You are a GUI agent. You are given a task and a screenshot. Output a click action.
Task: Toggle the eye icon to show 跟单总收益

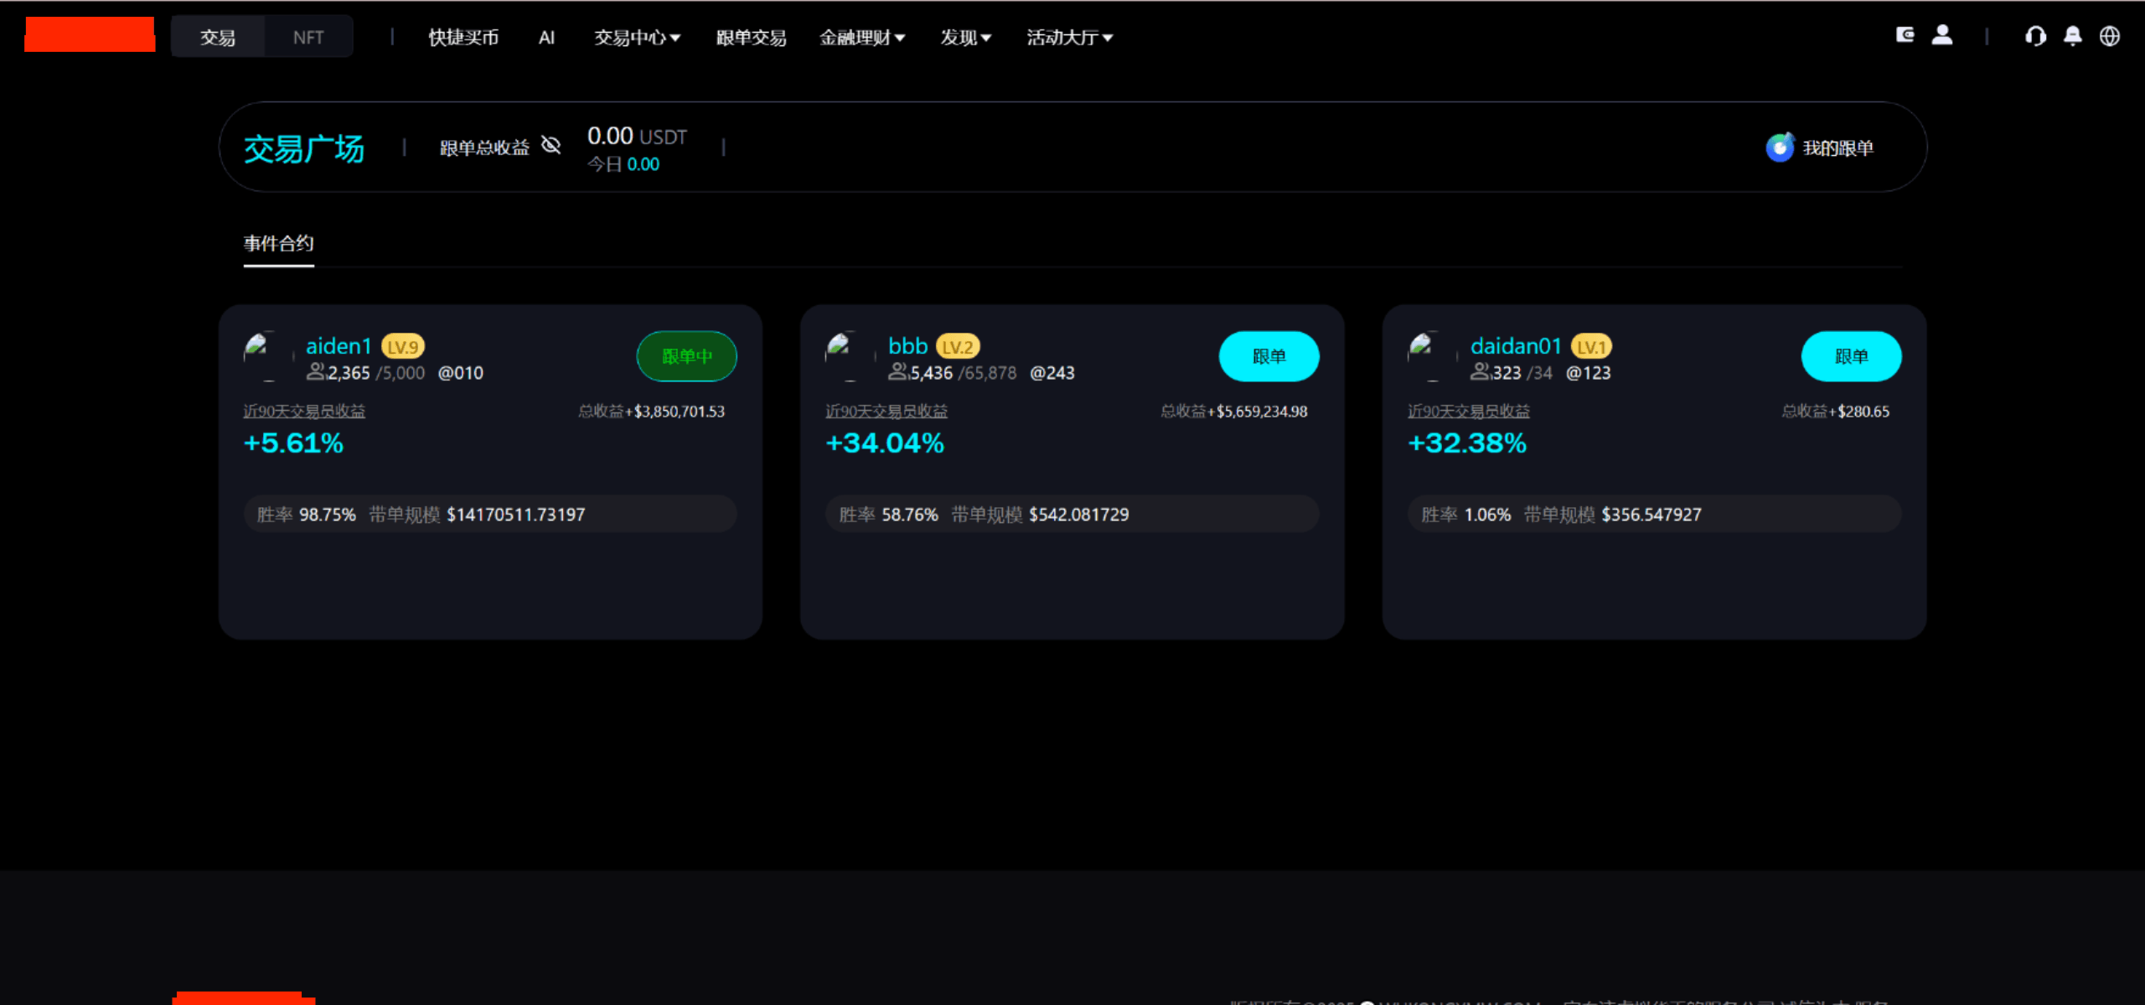pos(550,145)
